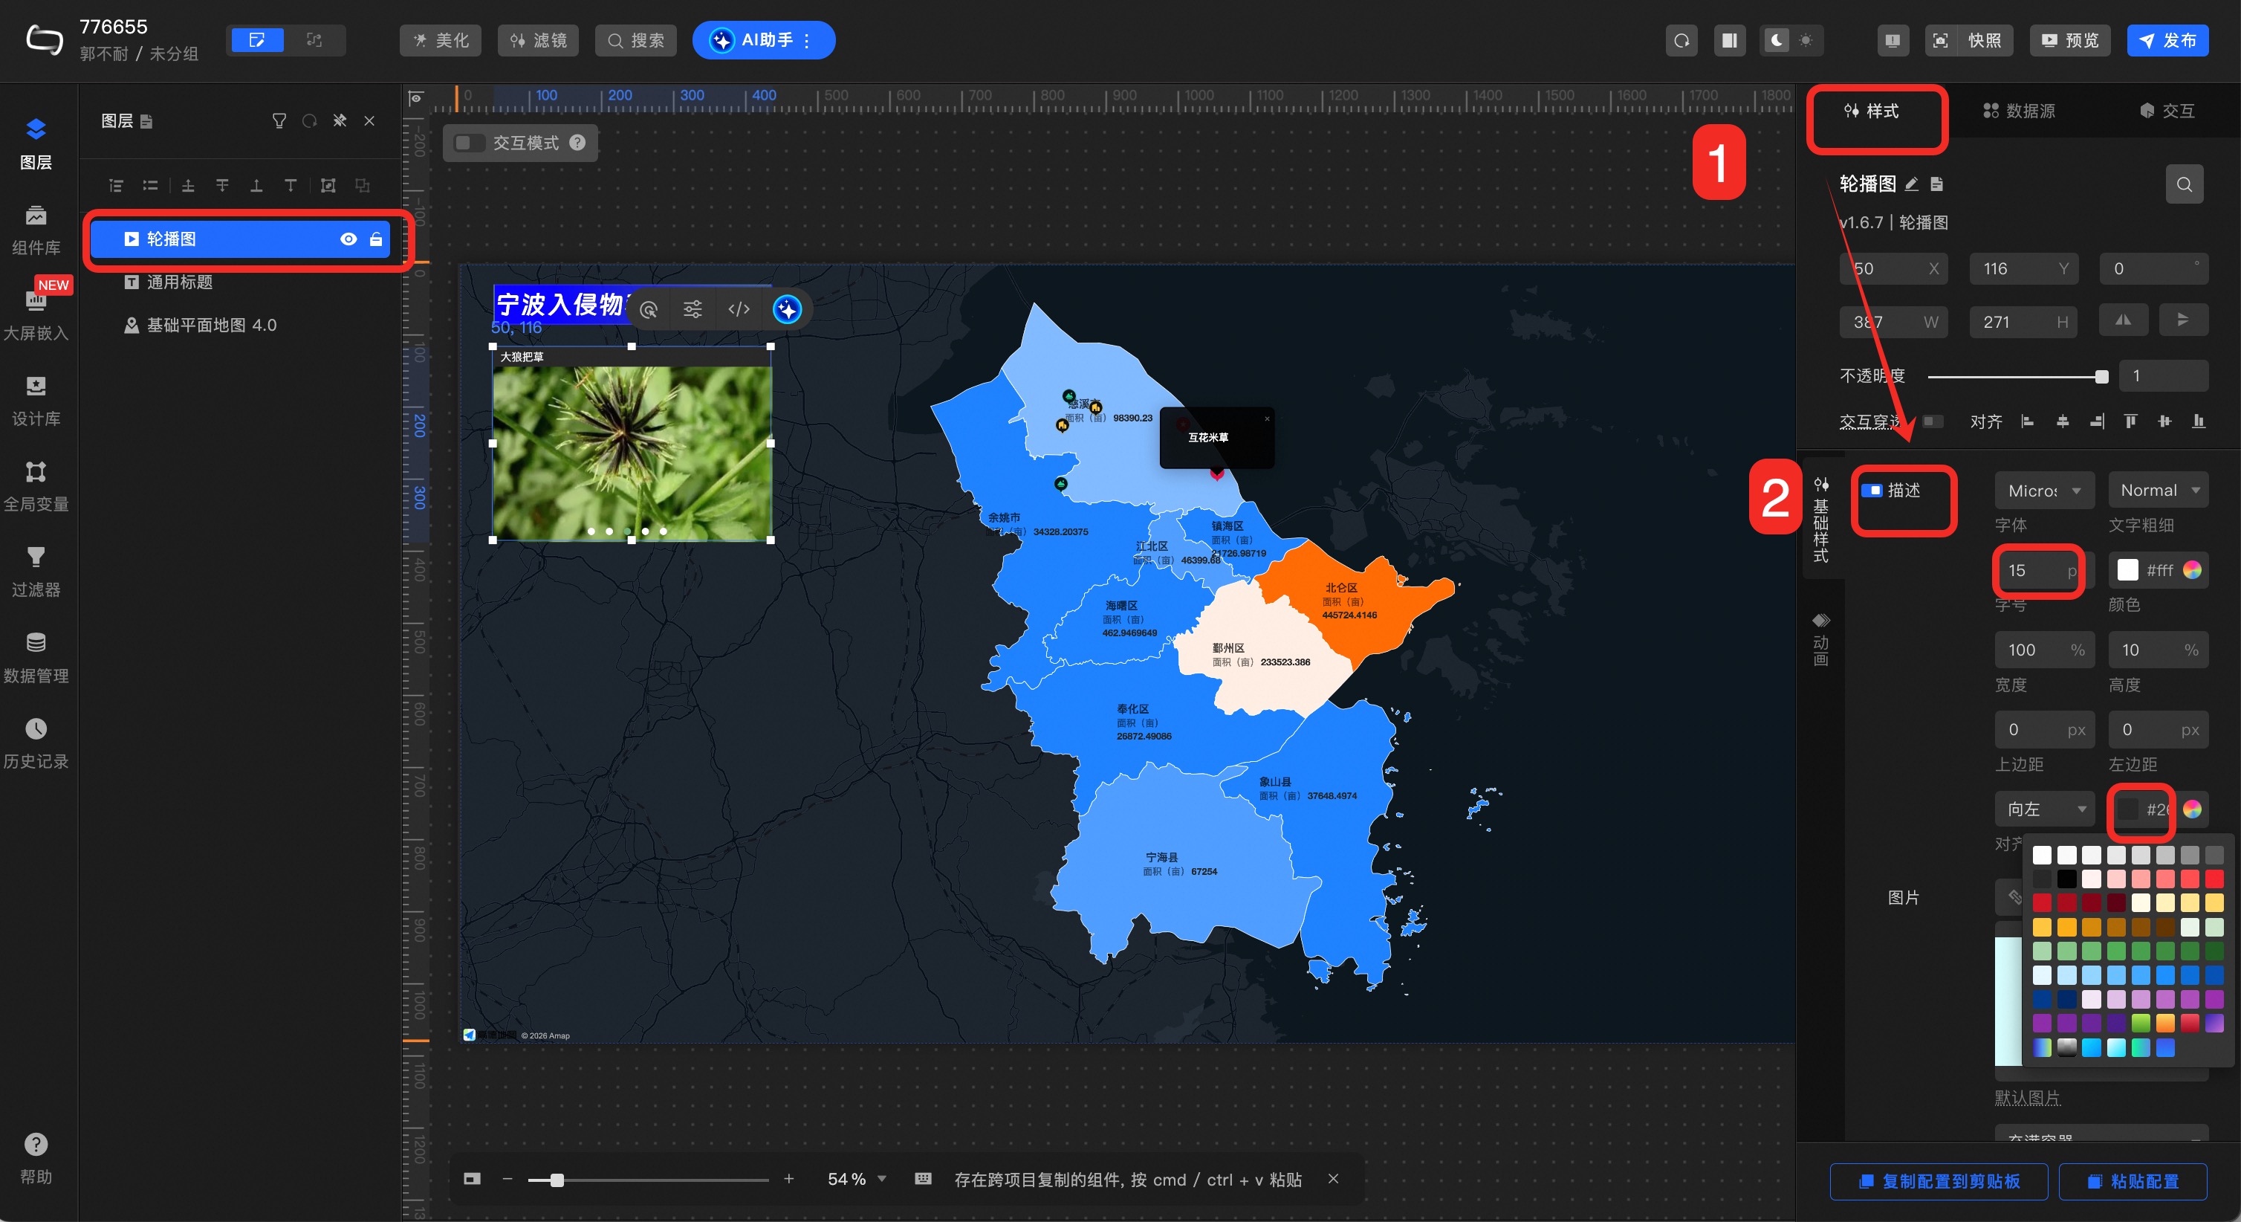Switch to the 数据源 tab

click(2019, 111)
